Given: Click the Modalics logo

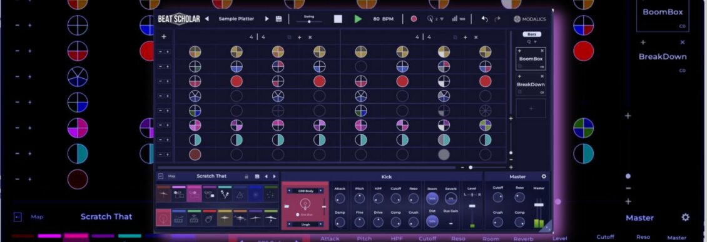Looking at the screenshot, I should click(529, 19).
